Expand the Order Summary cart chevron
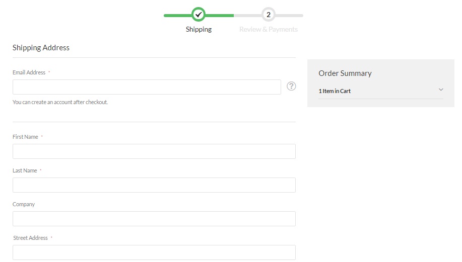Viewport: 462px width, 262px height. [x=441, y=90]
